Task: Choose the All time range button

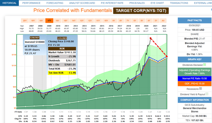Action: pyautogui.click(x=163, y=20)
